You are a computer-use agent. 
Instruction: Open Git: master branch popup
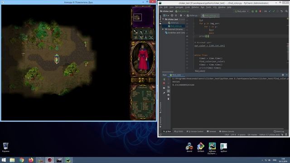pyautogui.click(x=252, y=135)
